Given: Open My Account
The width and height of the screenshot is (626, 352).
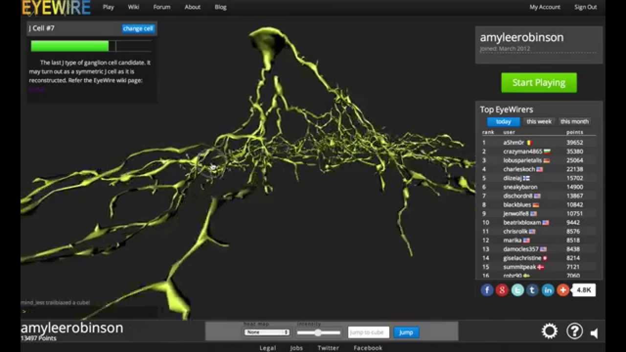Looking at the screenshot, I should [545, 7].
